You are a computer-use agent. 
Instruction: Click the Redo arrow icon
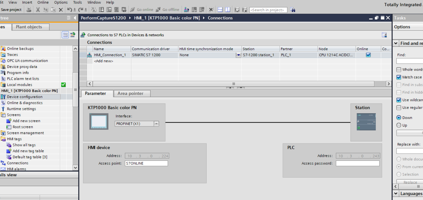[x=81, y=10]
